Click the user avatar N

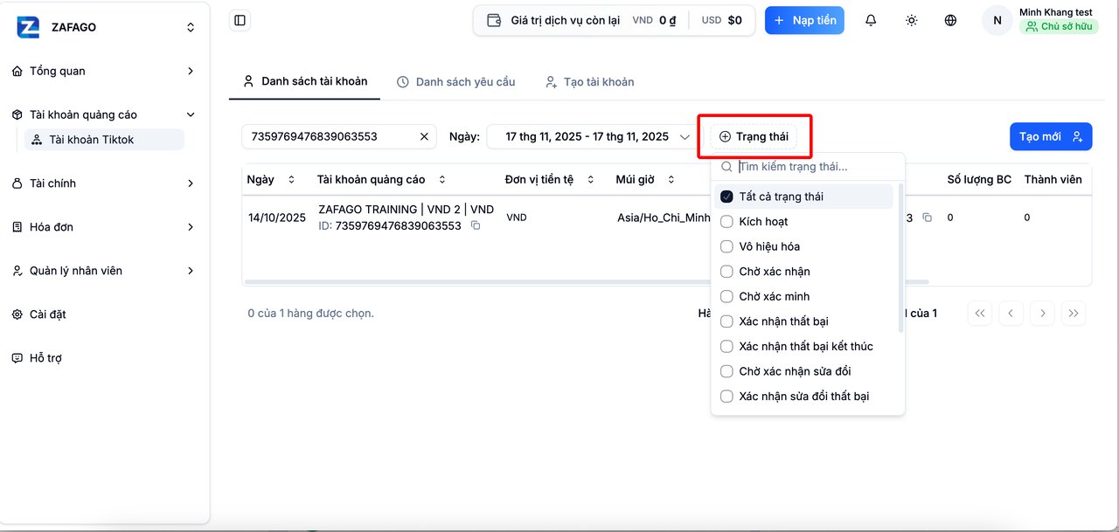[x=997, y=20]
